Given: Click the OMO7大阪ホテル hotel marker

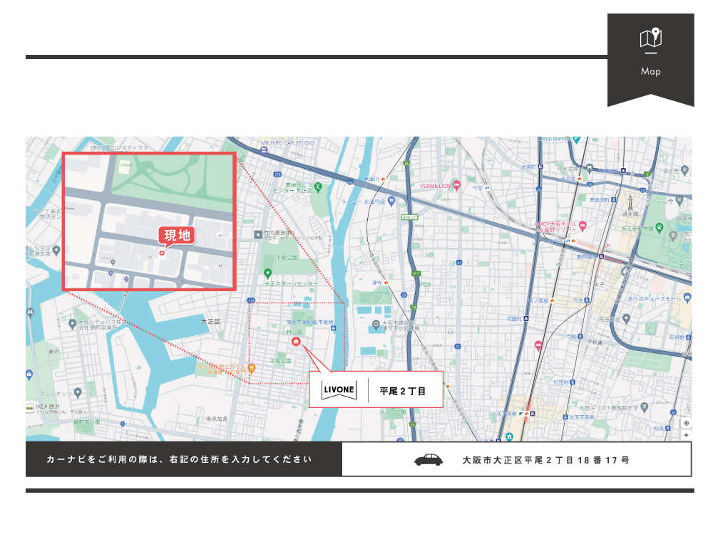Looking at the screenshot, I should pyautogui.click(x=583, y=226).
